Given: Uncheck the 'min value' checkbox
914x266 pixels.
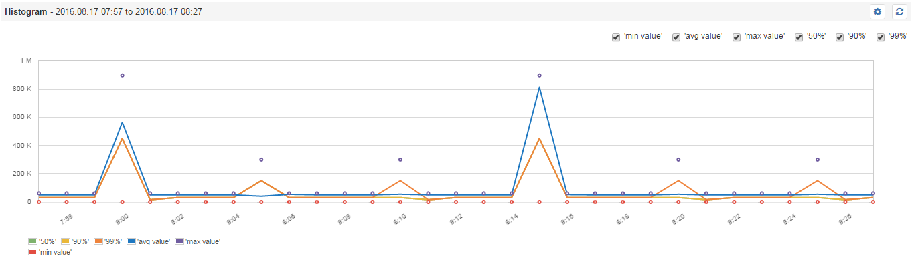Looking at the screenshot, I should click(615, 37).
